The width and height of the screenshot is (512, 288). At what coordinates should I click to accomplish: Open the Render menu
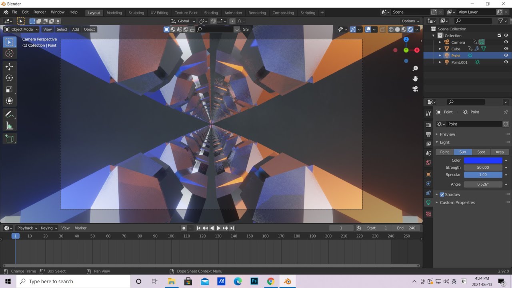[x=40, y=12]
